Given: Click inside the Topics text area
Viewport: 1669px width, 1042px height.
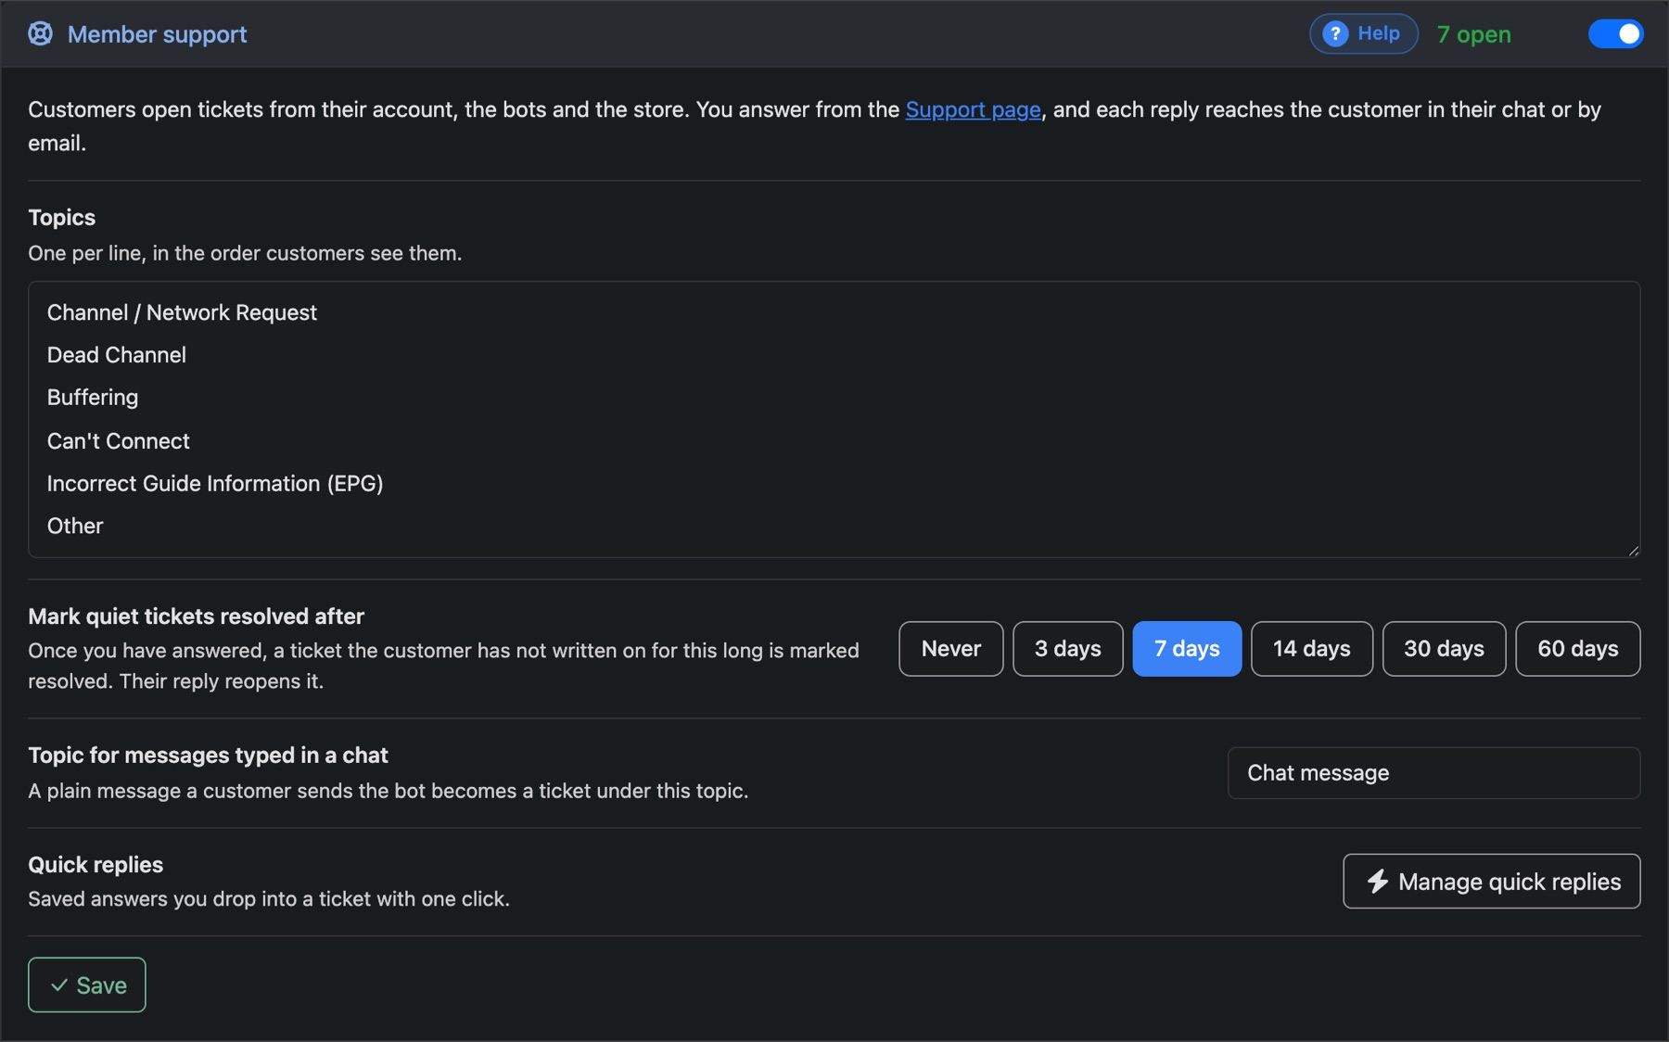Looking at the screenshot, I should pyautogui.click(x=834, y=419).
